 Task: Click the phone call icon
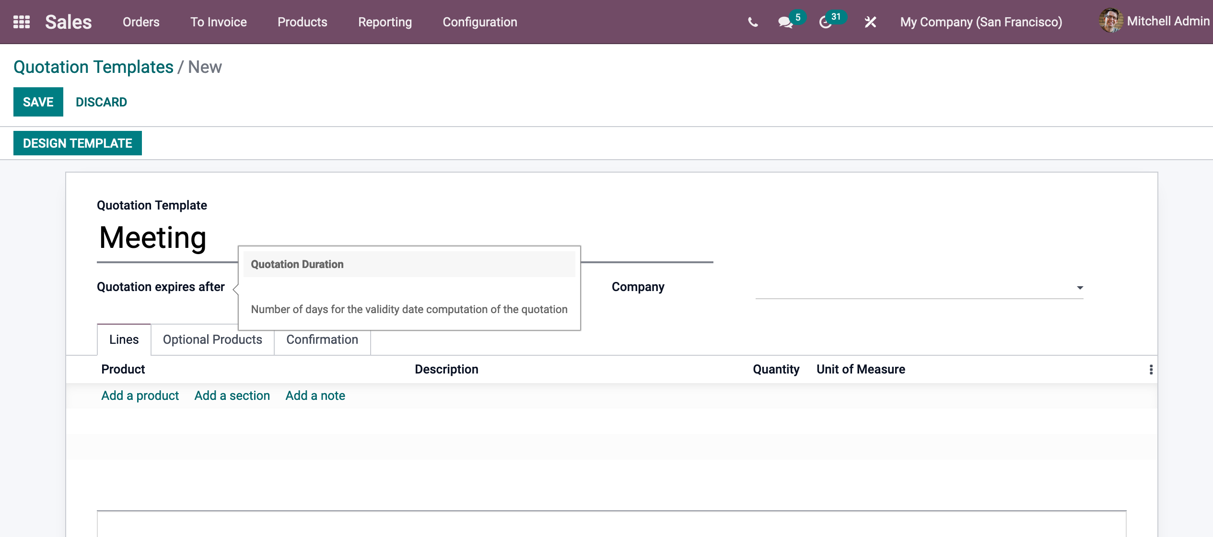click(753, 22)
